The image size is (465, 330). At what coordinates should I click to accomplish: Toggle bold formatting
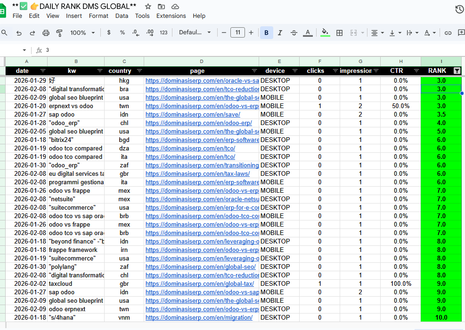(266, 32)
